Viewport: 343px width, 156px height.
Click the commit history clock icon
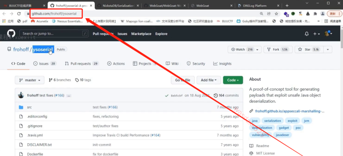(x=216, y=95)
